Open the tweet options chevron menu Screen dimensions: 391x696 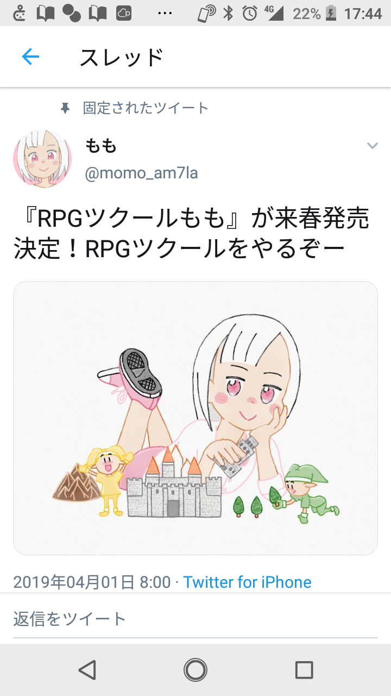(372, 145)
